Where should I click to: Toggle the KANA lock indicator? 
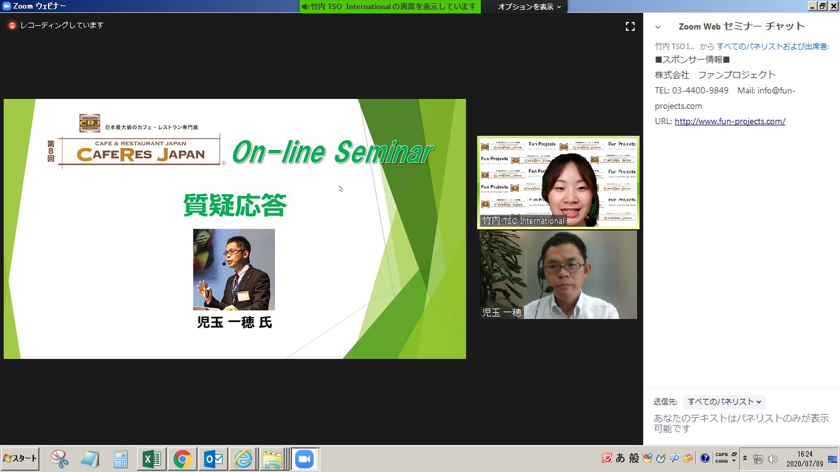721,462
